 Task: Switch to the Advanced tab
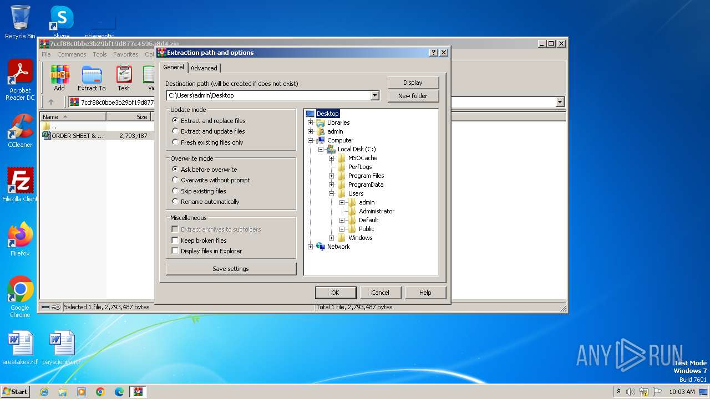(204, 68)
